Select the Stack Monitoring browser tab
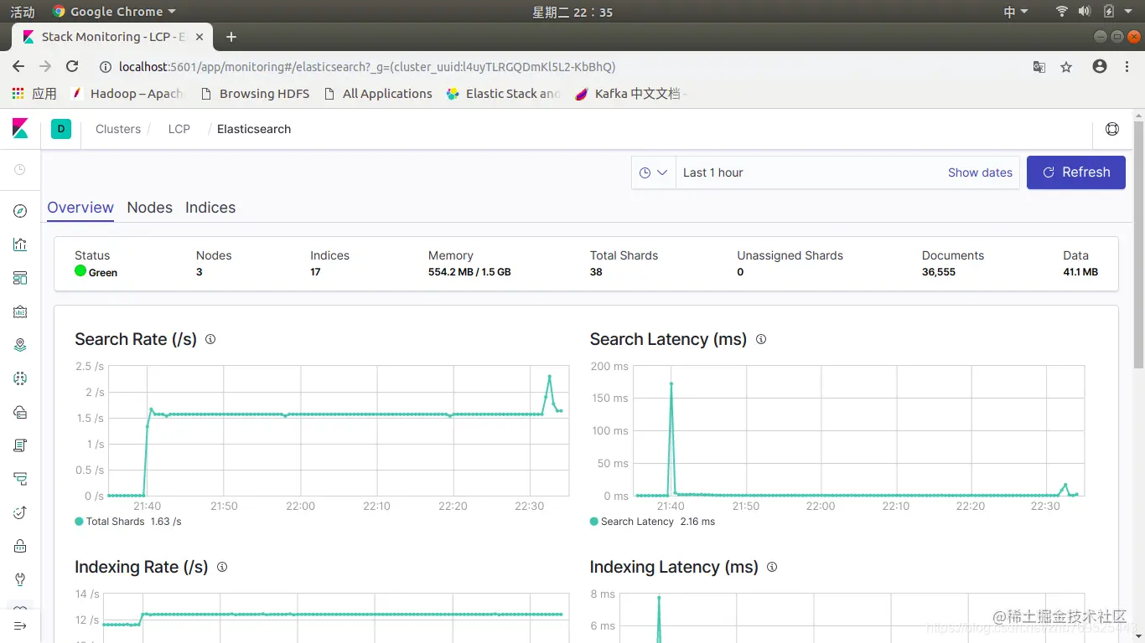Image resolution: width=1145 pixels, height=643 pixels. (113, 37)
